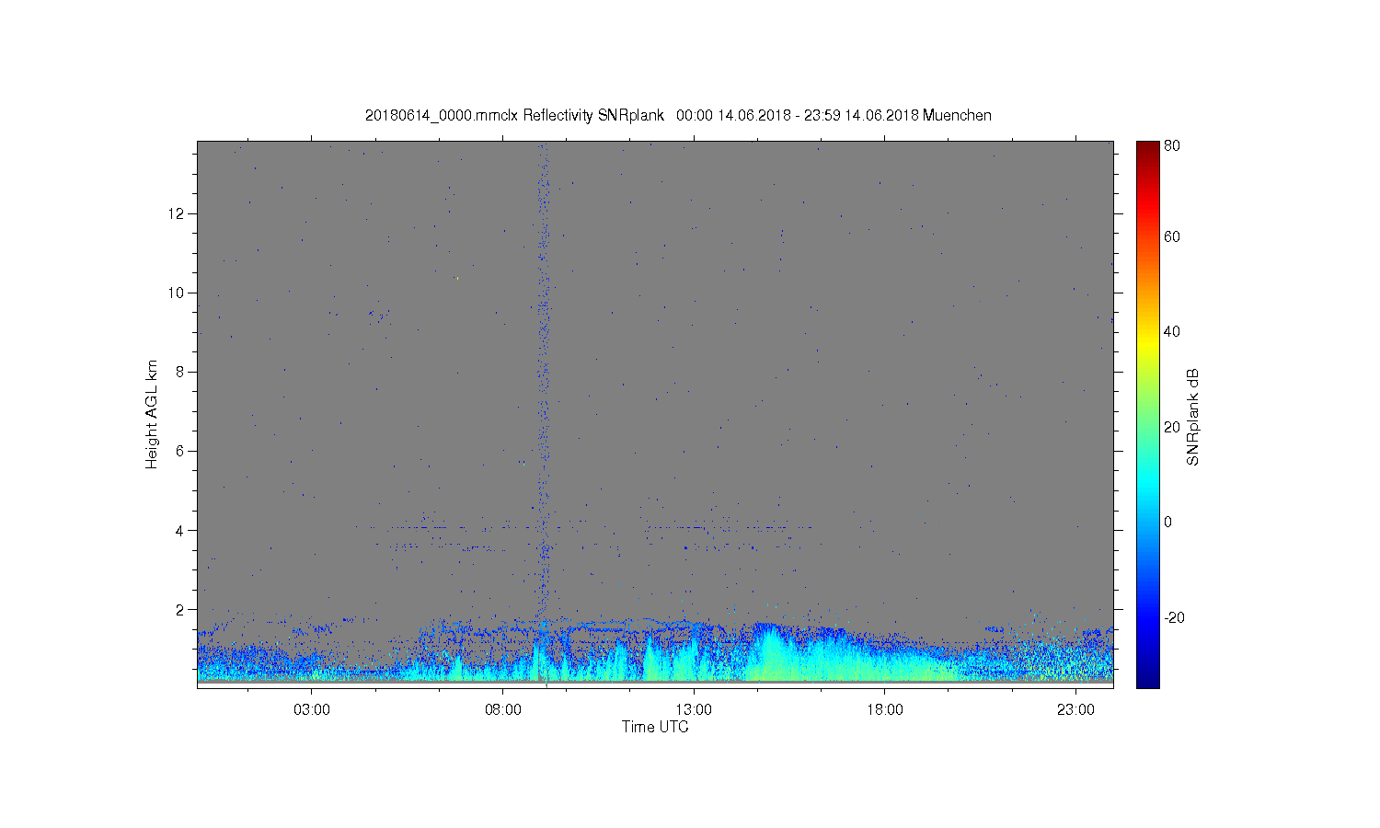Click the colorbar value label 0
This screenshot has height=828, width=1380.
click(1168, 522)
